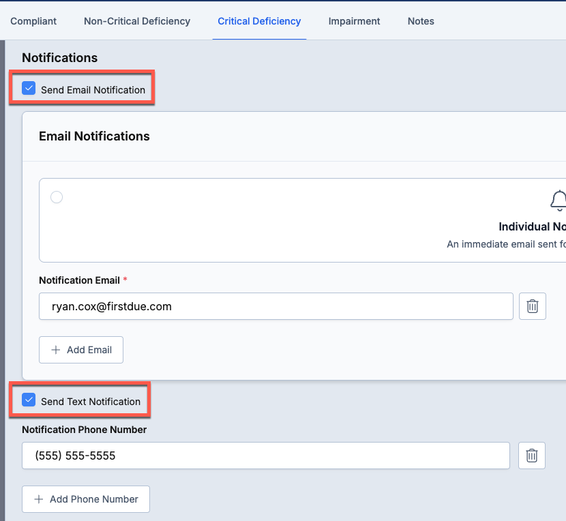
Task: Click the plus icon in Add Email
Action: click(x=56, y=350)
